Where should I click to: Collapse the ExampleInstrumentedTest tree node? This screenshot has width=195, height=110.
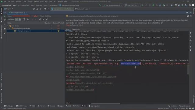point(10,28)
